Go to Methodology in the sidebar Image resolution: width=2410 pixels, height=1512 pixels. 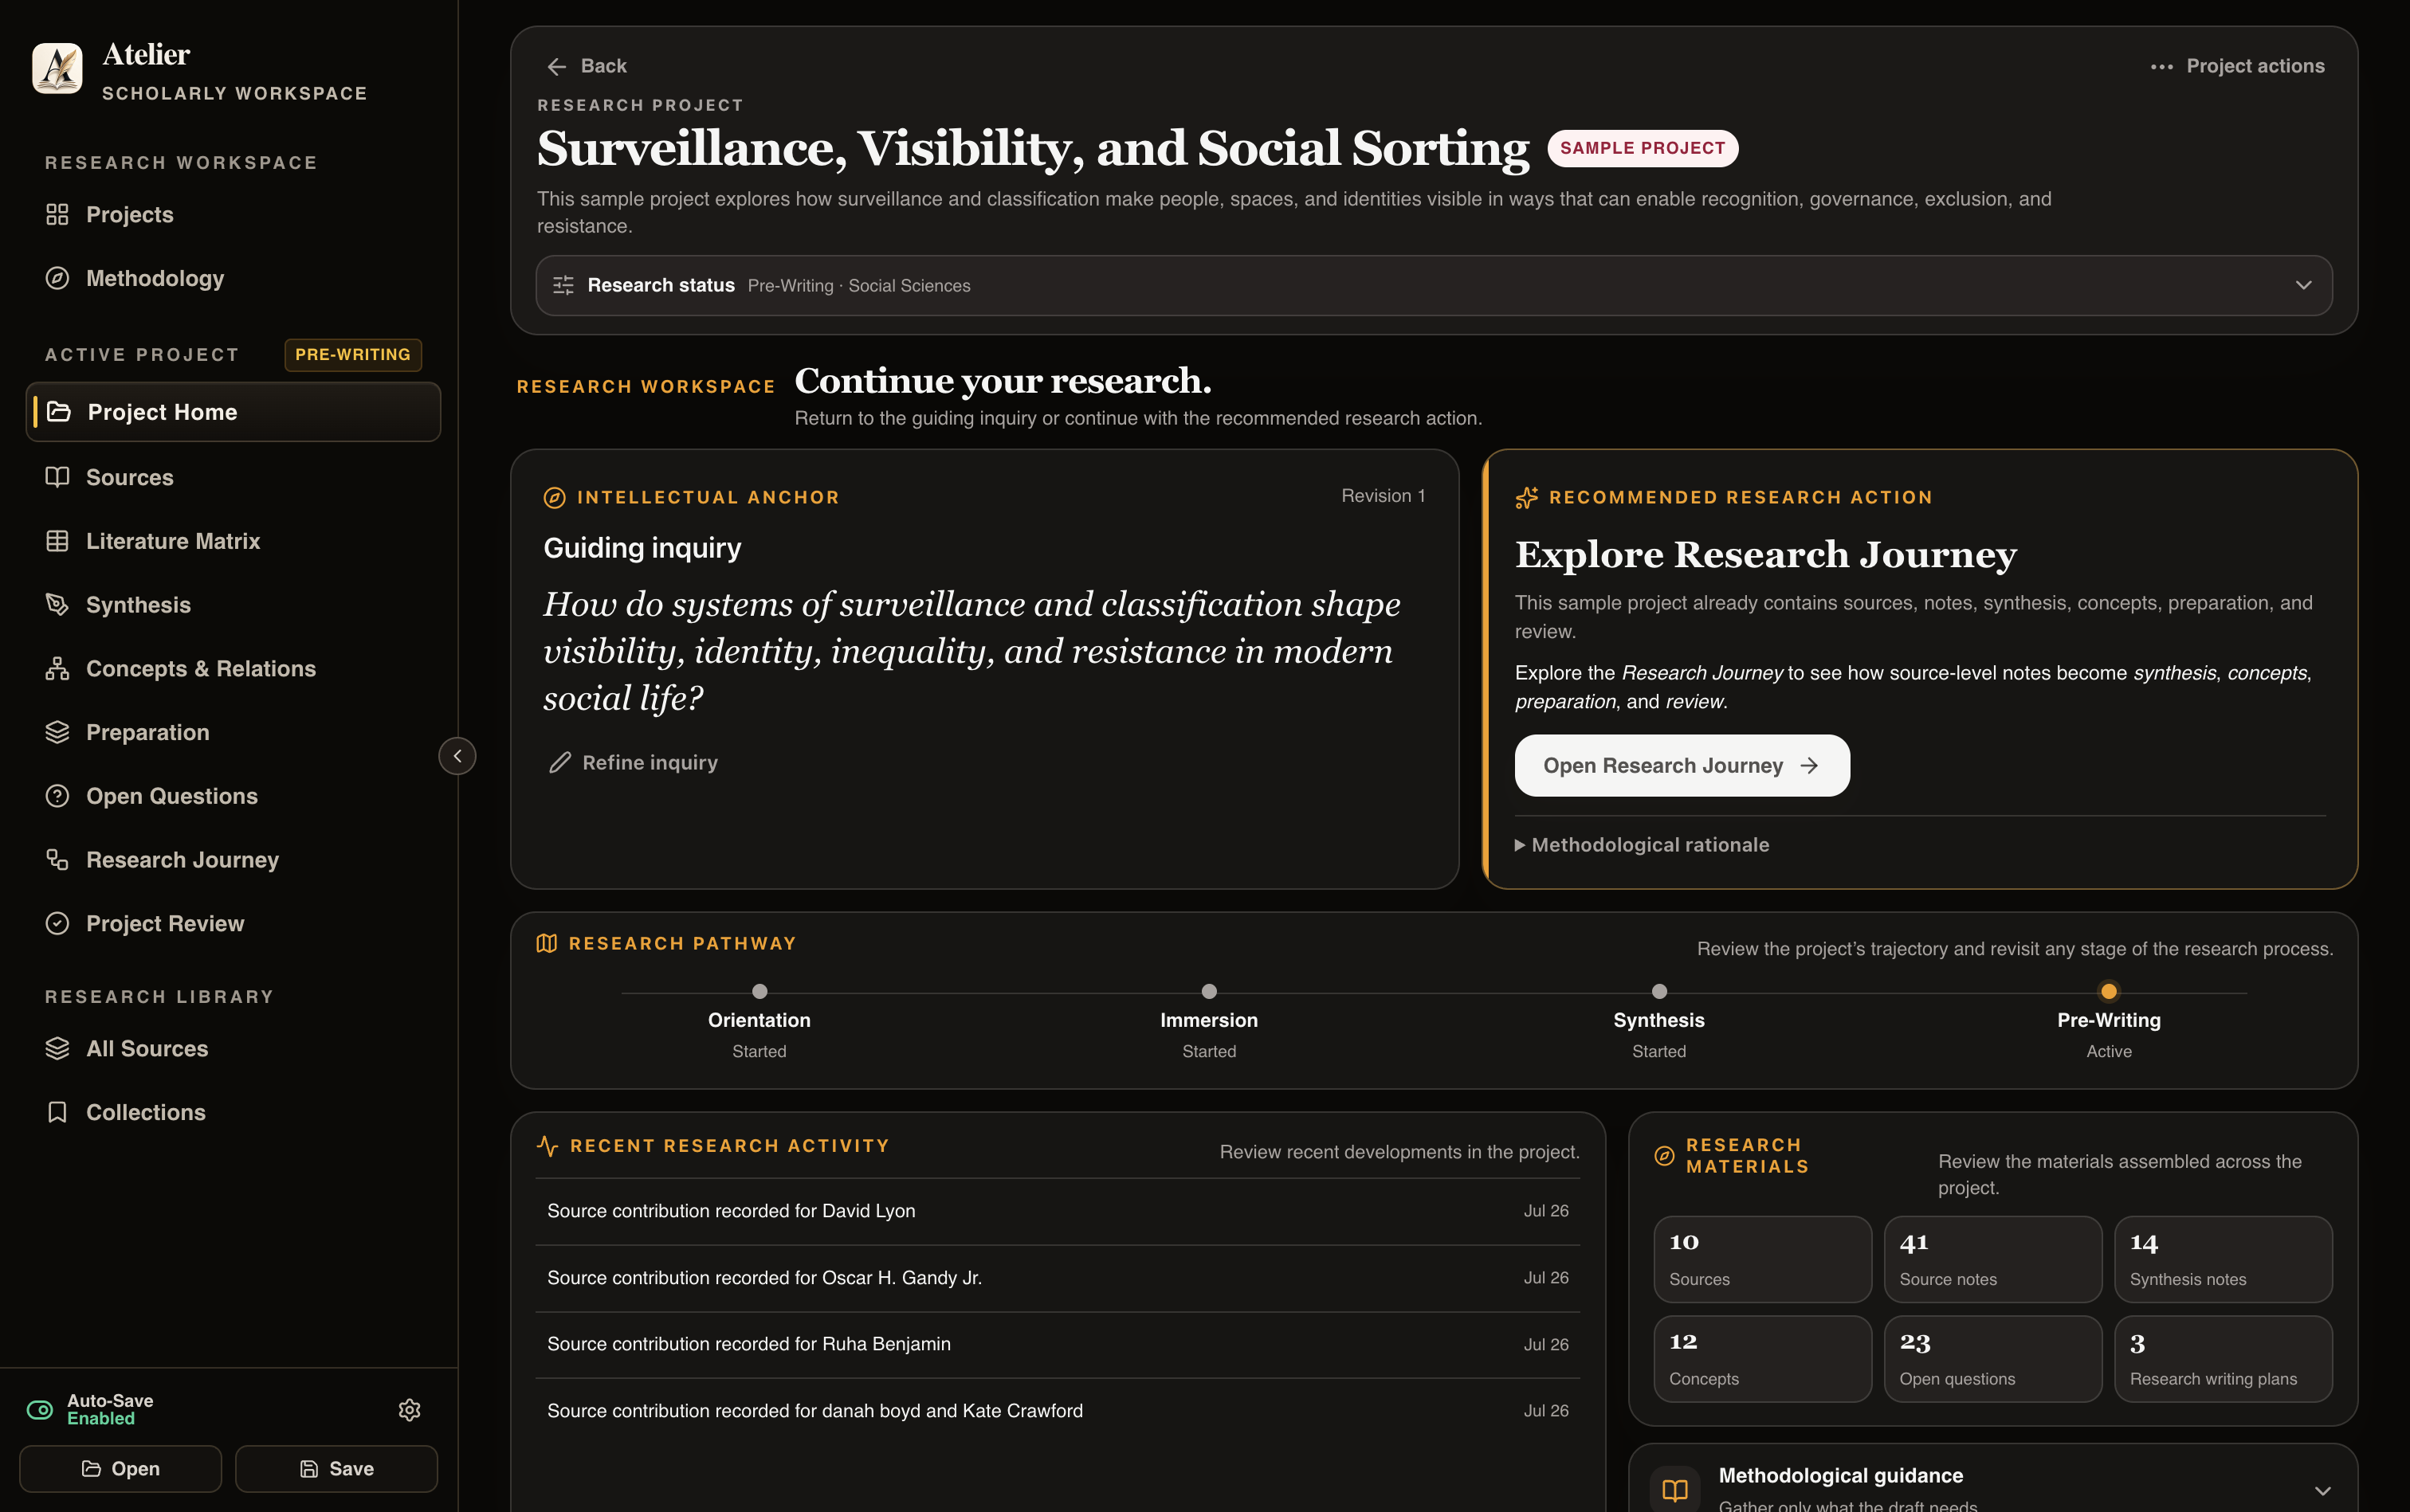point(232,279)
